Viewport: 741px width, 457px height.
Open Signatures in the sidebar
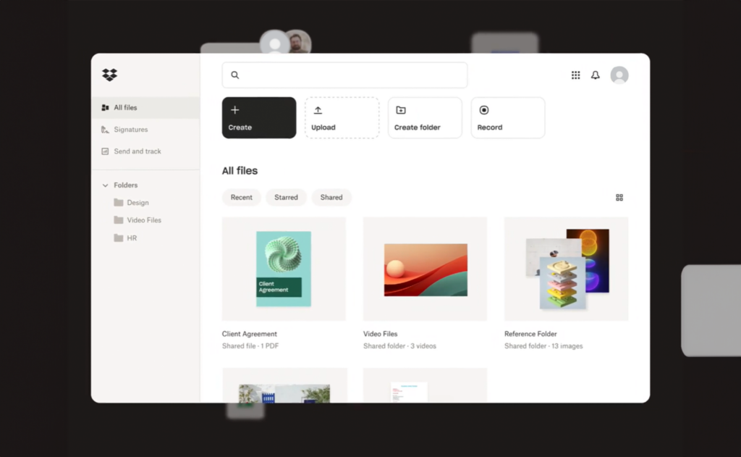point(145,129)
